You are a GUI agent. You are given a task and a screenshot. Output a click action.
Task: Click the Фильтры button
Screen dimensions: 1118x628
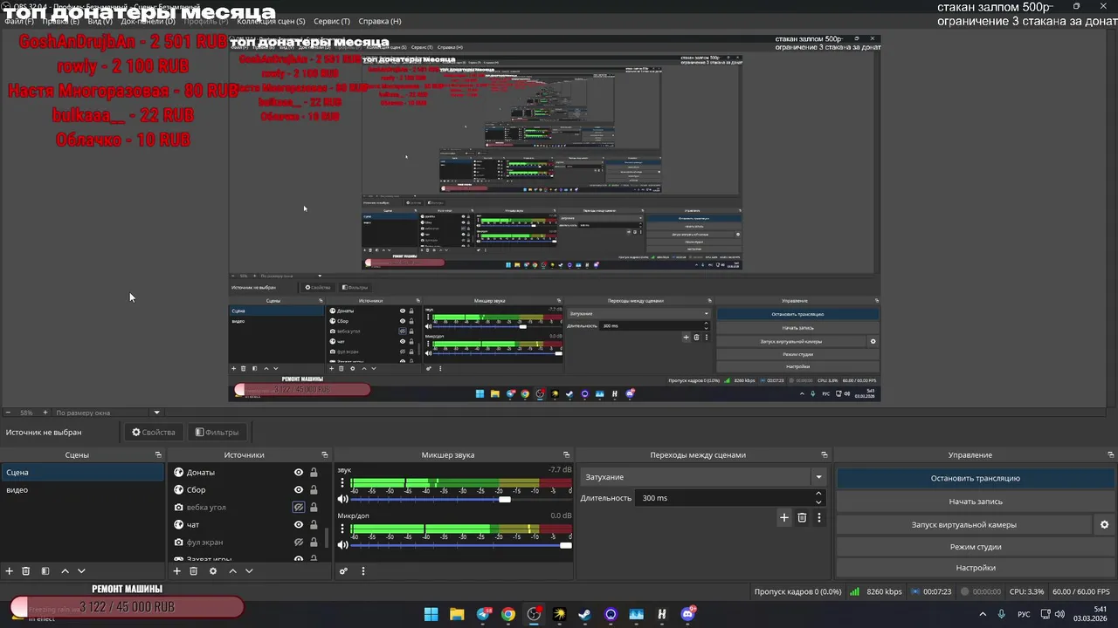[217, 432]
